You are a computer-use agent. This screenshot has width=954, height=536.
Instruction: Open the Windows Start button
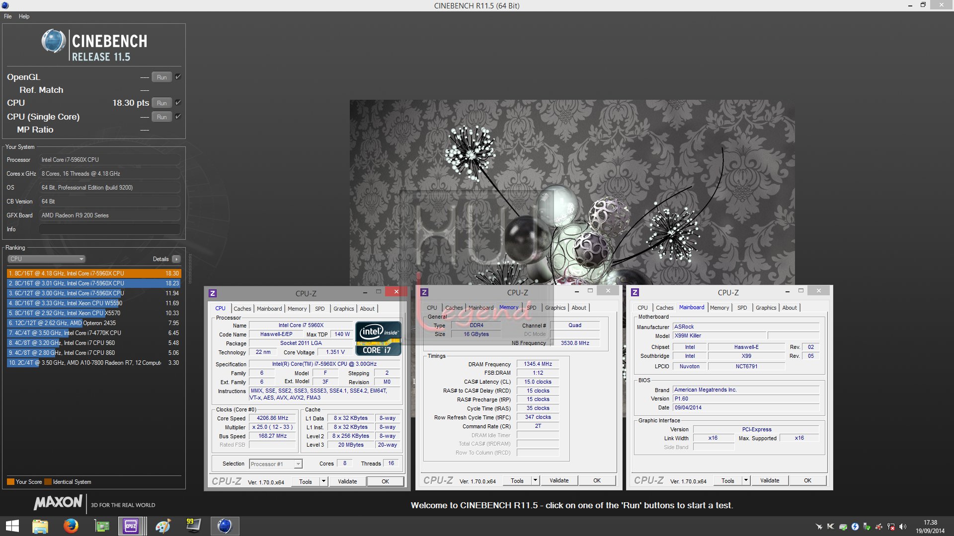pos(12,526)
